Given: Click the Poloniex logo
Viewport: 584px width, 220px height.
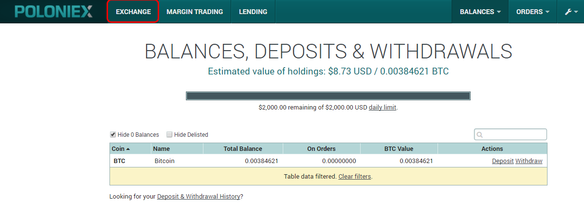Looking at the screenshot, I should pyautogui.click(x=54, y=11).
